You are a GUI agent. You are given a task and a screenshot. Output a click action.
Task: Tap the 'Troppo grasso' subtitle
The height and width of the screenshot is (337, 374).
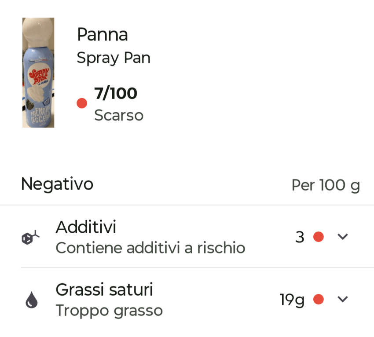[x=109, y=311]
